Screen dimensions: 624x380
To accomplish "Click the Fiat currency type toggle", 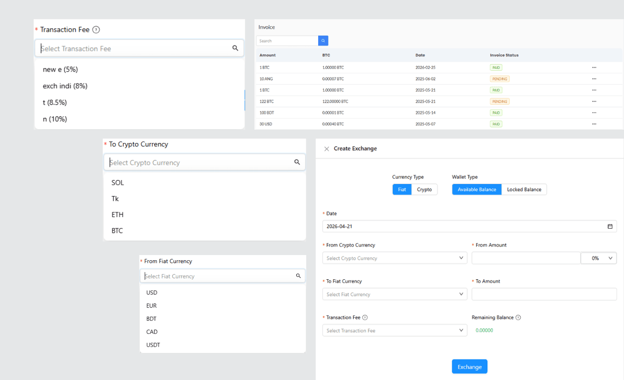I will pyautogui.click(x=402, y=189).
